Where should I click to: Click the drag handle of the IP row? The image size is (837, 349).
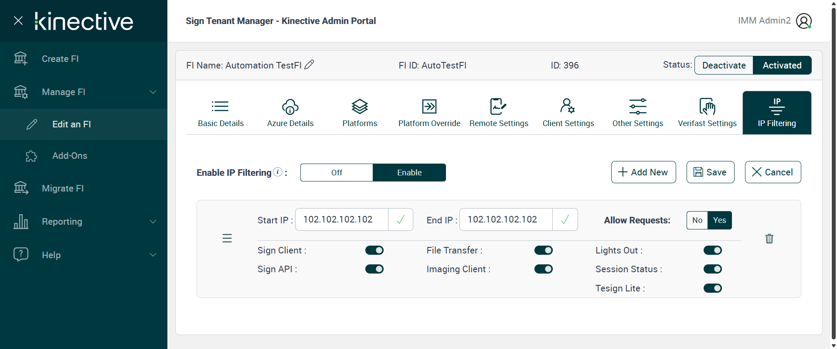(x=227, y=238)
